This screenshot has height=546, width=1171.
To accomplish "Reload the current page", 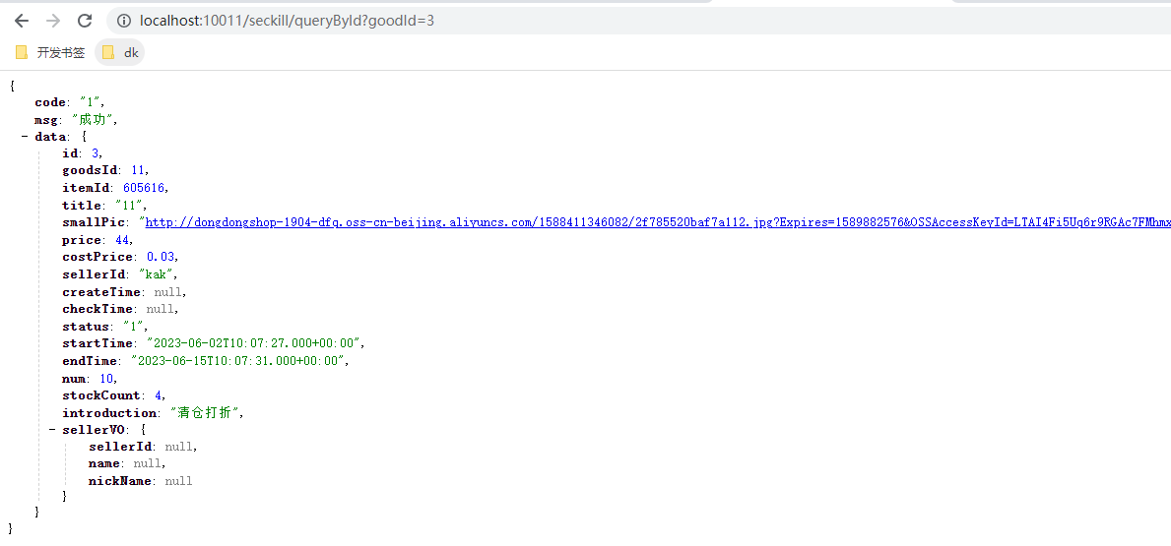I will point(85,21).
